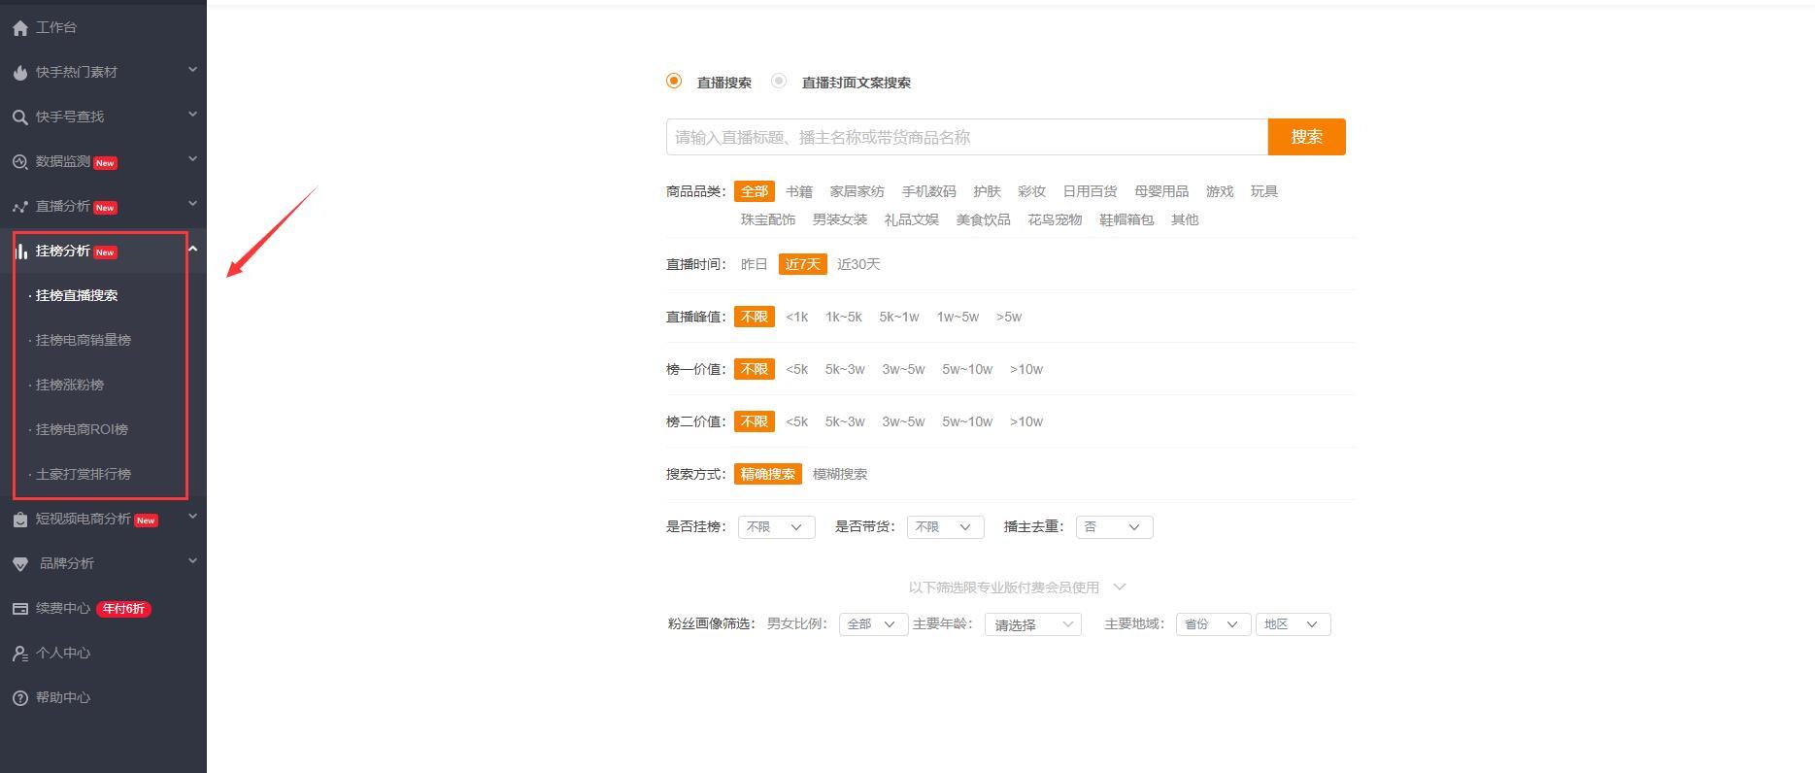Set 直播峰值 to 1k~5k
The width and height of the screenshot is (1815, 773).
844,317
